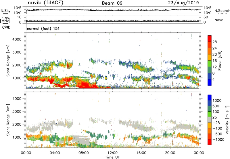Click the 'Nave' legend label

pyautogui.click(x=218, y=20)
